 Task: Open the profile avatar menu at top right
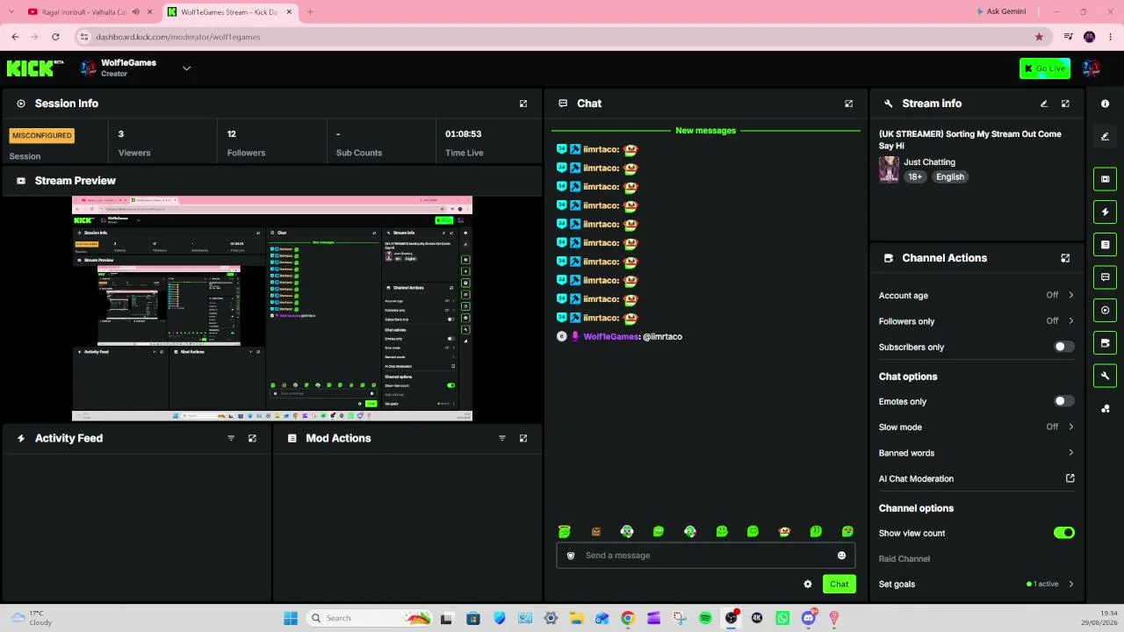pos(1091,68)
